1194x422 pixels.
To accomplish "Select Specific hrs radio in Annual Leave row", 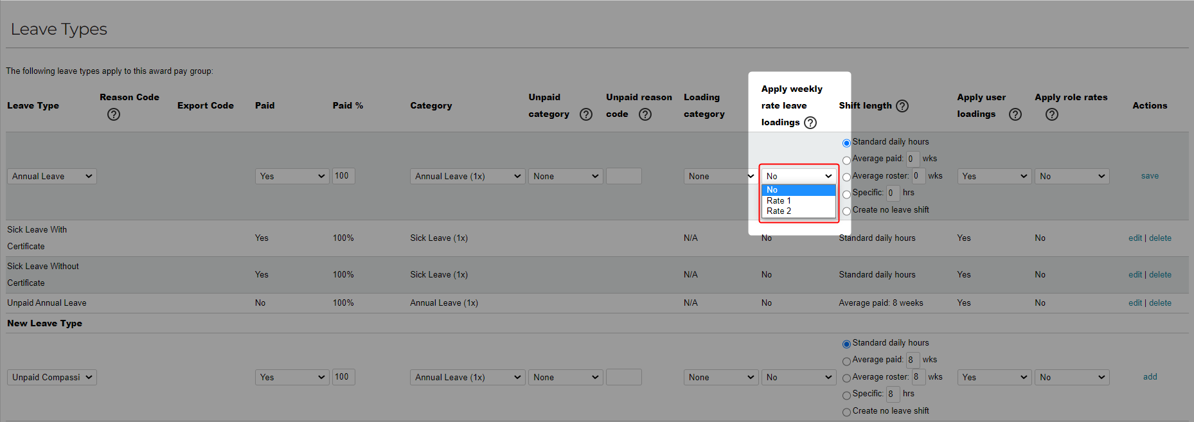I will [846, 194].
